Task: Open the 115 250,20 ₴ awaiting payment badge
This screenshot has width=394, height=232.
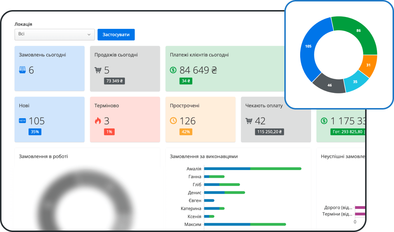Action: click(x=270, y=132)
